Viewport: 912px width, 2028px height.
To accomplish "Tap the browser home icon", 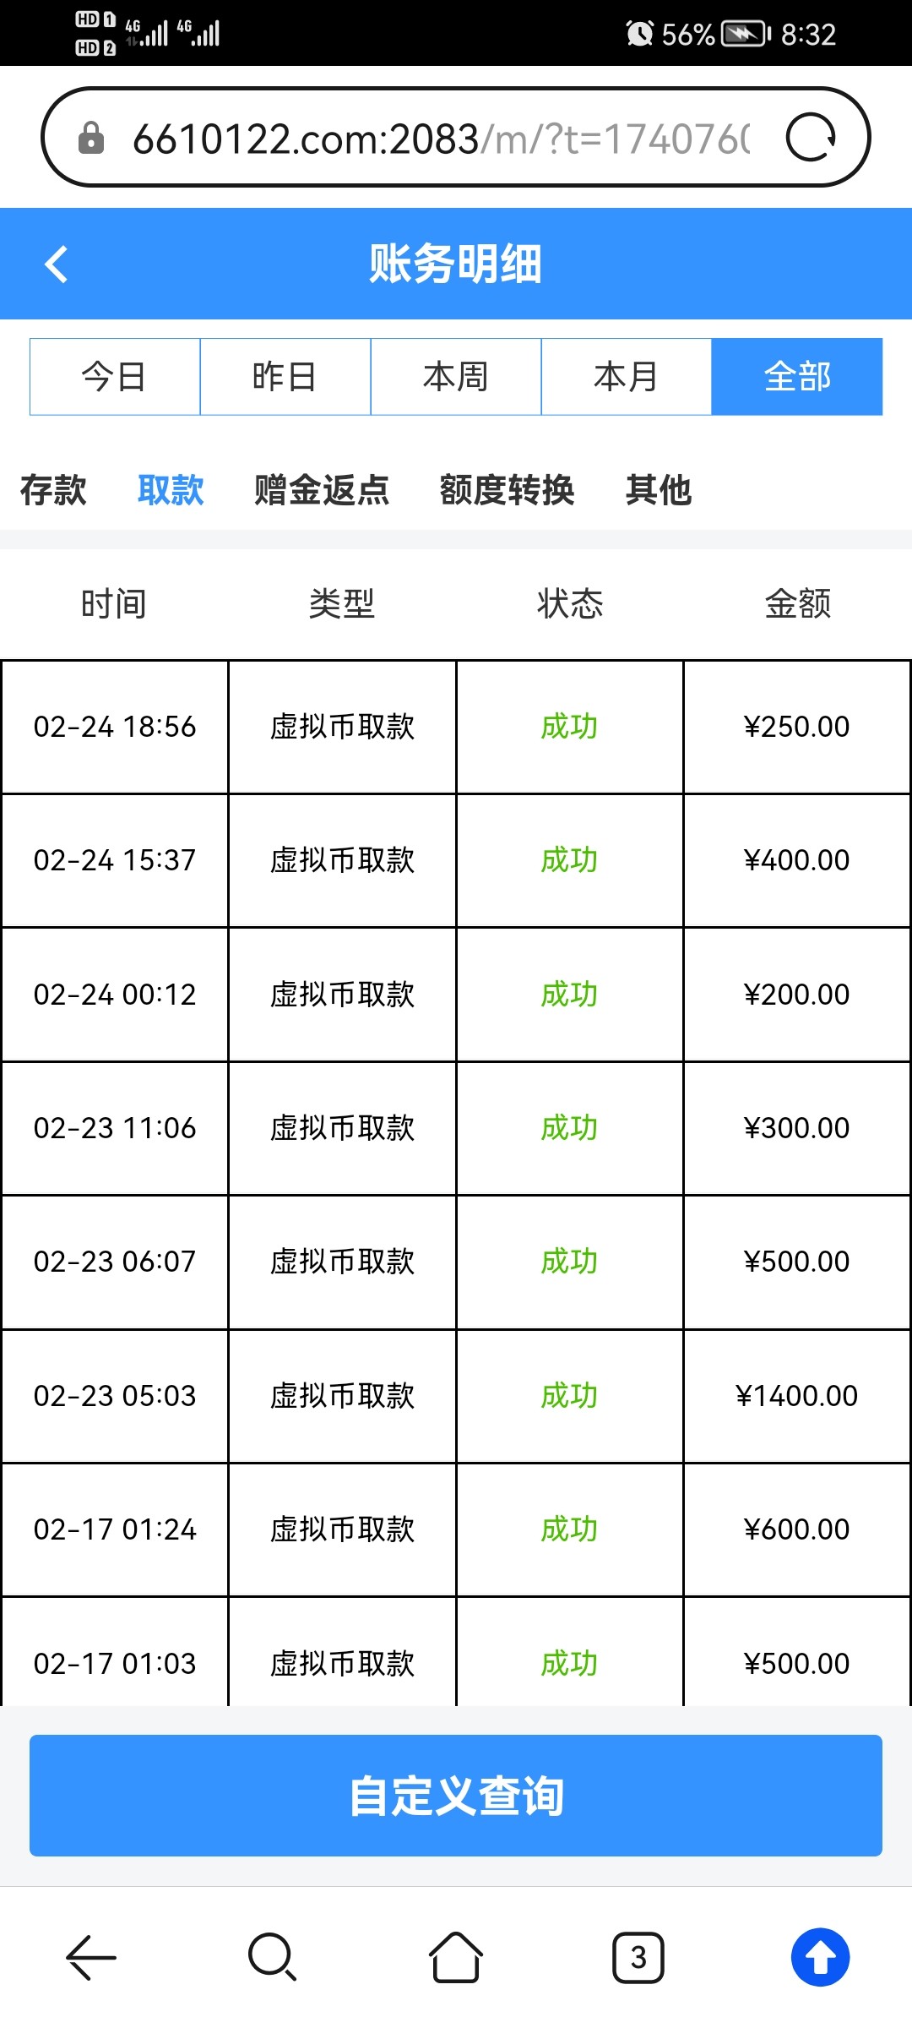I will tap(455, 1957).
